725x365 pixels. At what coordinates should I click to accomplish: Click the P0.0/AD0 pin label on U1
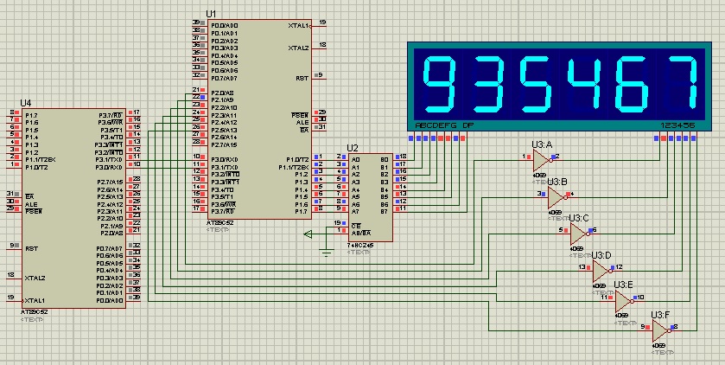coord(225,25)
